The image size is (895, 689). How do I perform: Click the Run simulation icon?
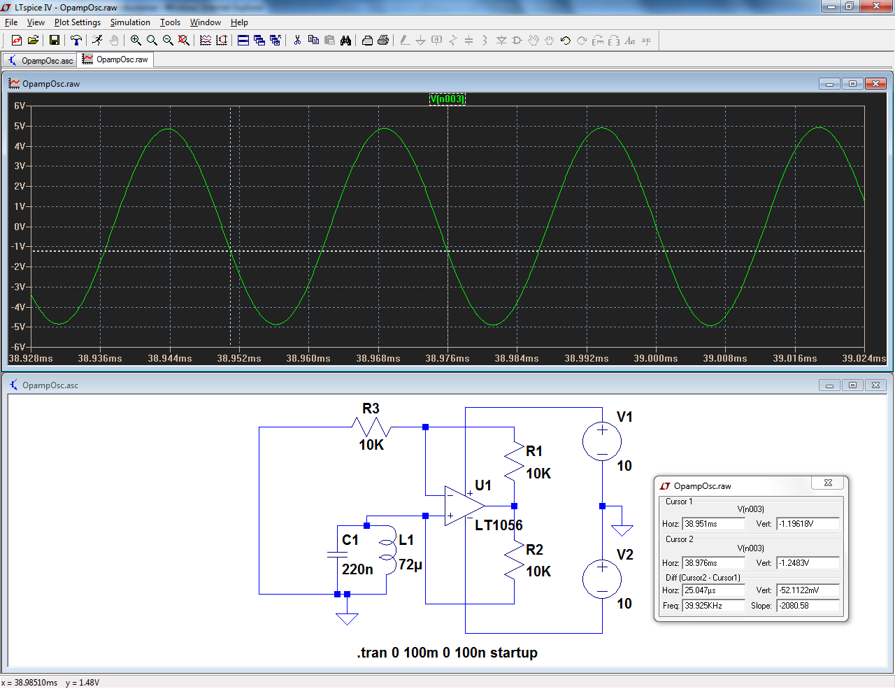[x=97, y=41]
